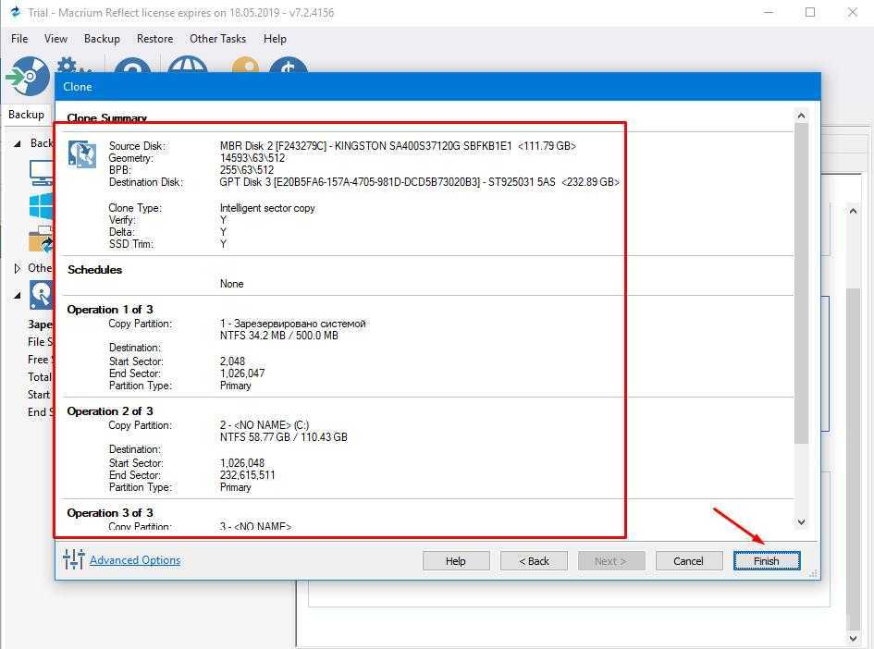Collapse the disk details node in sidebar
The width and height of the screenshot is (874, 649).
pos(18,295)
